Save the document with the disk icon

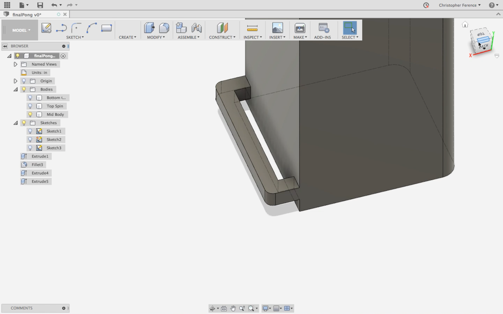point(40,5)
